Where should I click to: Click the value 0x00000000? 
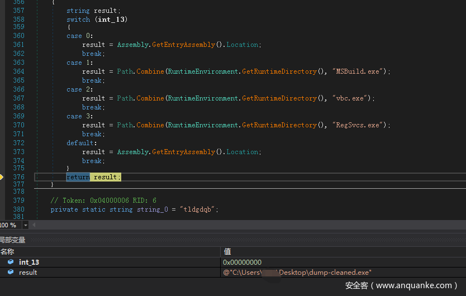242,262
